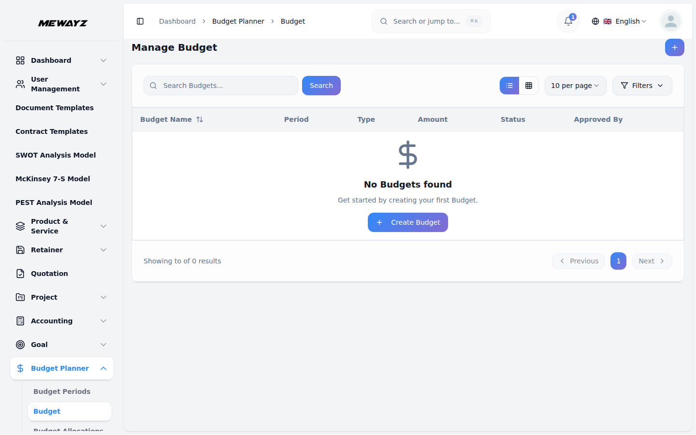Image resolution: width=696 pixels, height=435 pixels.
Task: Toggle the sidebar collapse icon
Action: [140, 21]
